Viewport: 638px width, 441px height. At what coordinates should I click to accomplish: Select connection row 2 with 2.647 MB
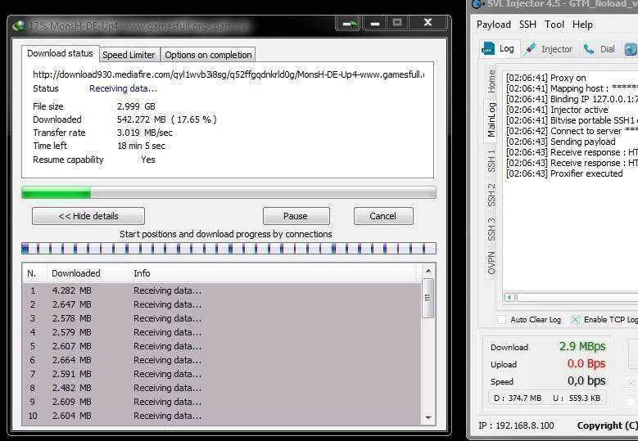pyautogui.click(x=222, y=304)
